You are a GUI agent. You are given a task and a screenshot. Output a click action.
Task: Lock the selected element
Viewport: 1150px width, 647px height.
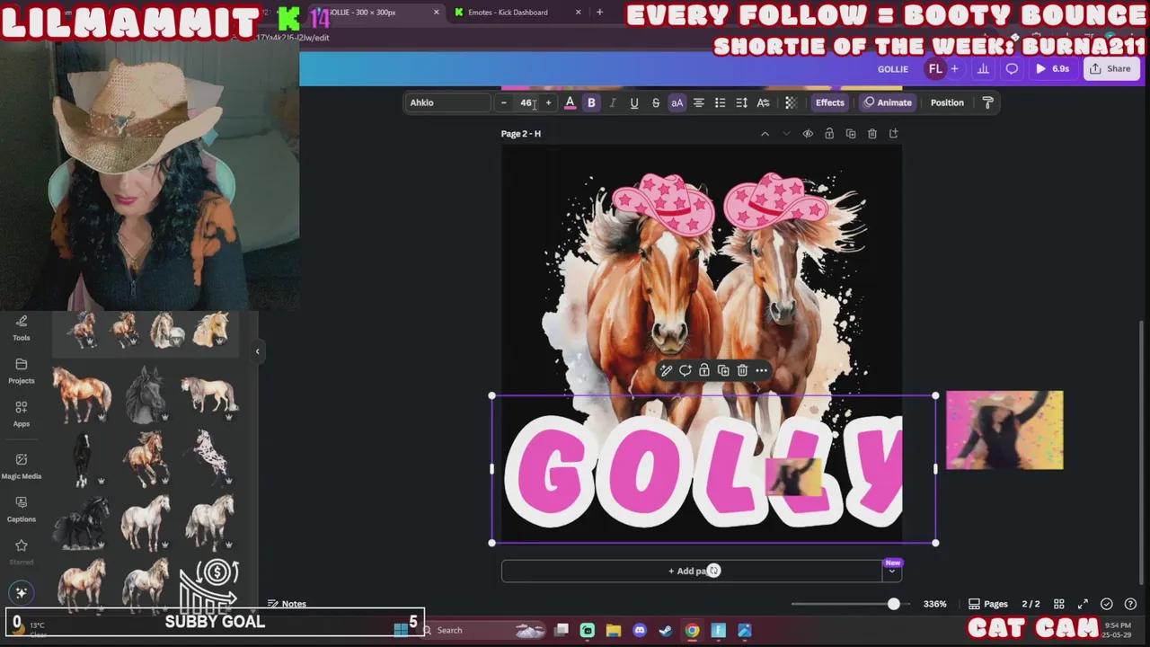703,370
